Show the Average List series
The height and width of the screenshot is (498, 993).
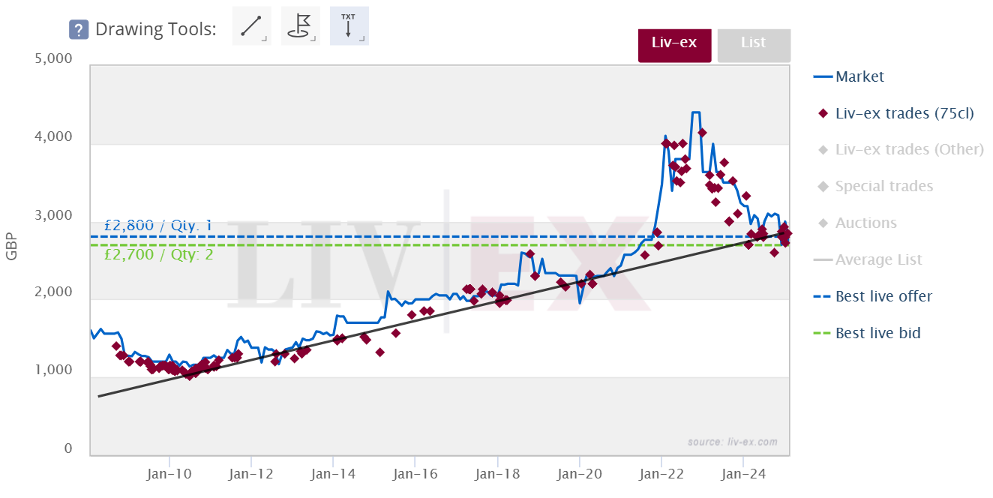868,260
